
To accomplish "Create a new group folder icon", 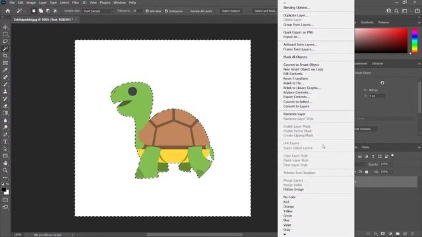I will [x=398, y=234].
